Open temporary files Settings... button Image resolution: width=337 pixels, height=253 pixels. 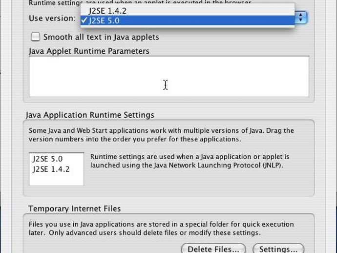point(278,249)
